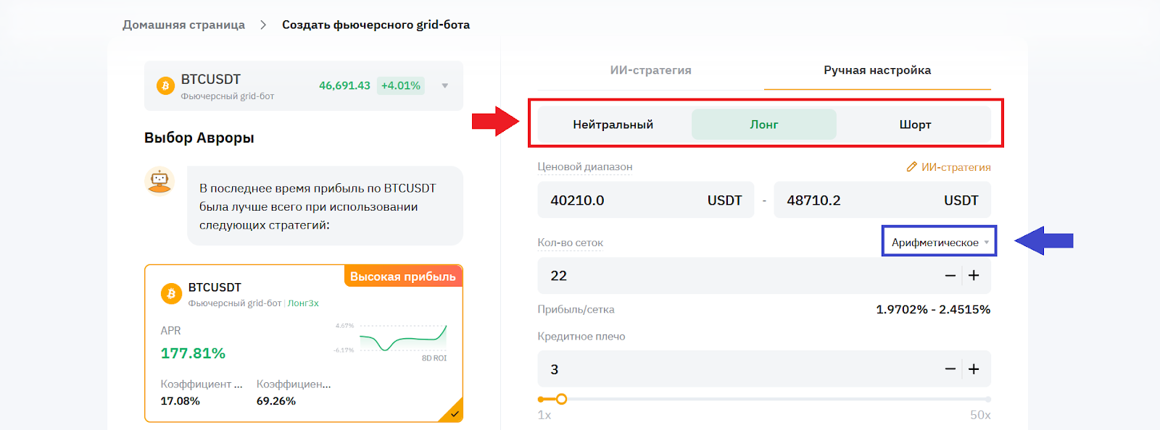The width and height of the screenshot is (1160, 430).
Task: Click the Ценовой диапазон label
Action: click(x=585, y=166)
